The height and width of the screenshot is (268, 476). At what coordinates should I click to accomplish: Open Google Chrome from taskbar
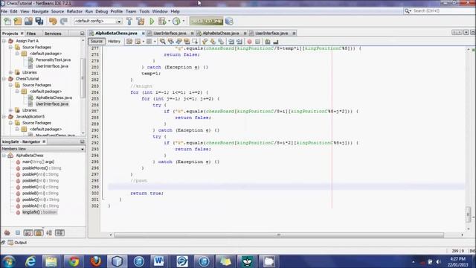click(74, 261)
